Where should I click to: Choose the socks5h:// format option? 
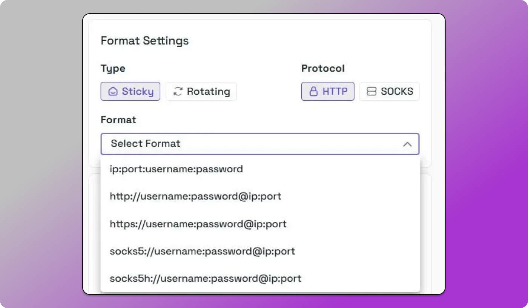(205, 278)
